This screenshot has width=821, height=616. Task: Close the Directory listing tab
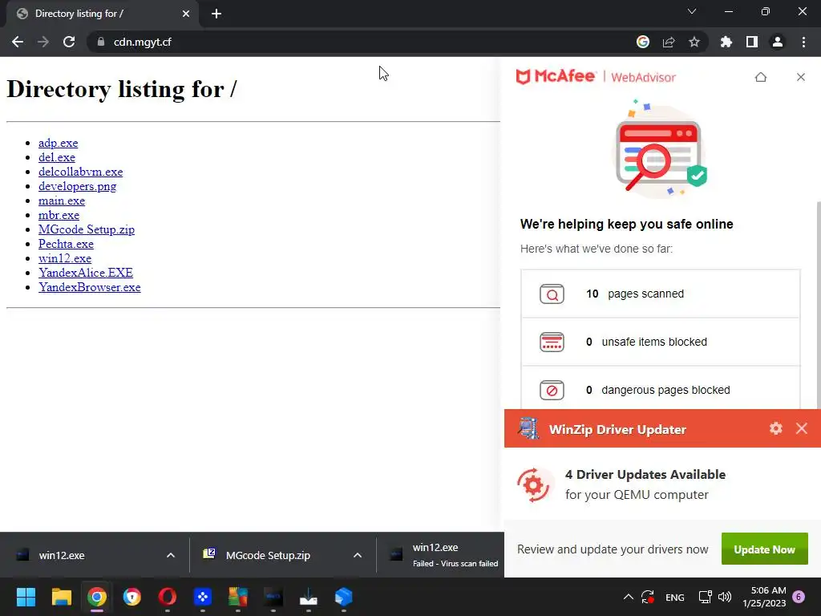[186, 14]
